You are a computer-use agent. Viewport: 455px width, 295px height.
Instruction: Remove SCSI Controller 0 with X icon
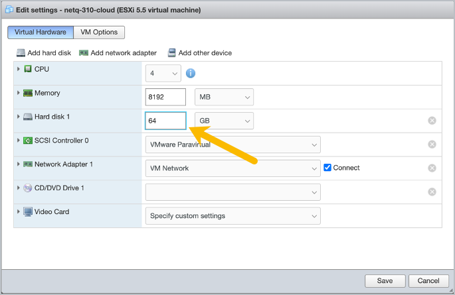(432, 145)
